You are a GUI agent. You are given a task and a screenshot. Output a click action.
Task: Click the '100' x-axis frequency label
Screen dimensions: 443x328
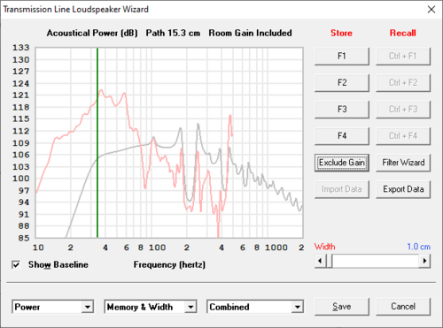157,248
